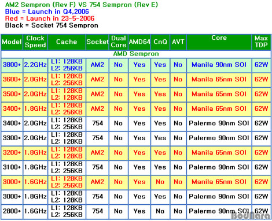
Task: Click the Bodnara watermark logo
Action: click(251, 215)
